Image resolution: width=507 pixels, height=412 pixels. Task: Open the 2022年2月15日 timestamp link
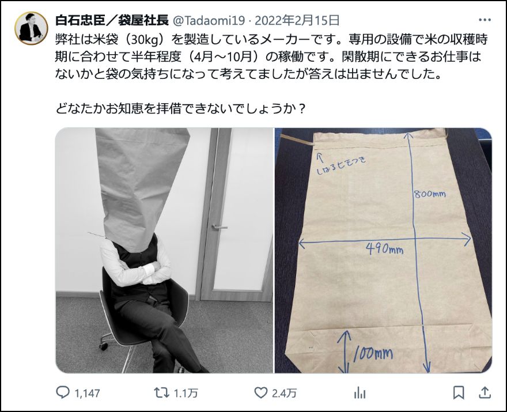tap(297, 21)
